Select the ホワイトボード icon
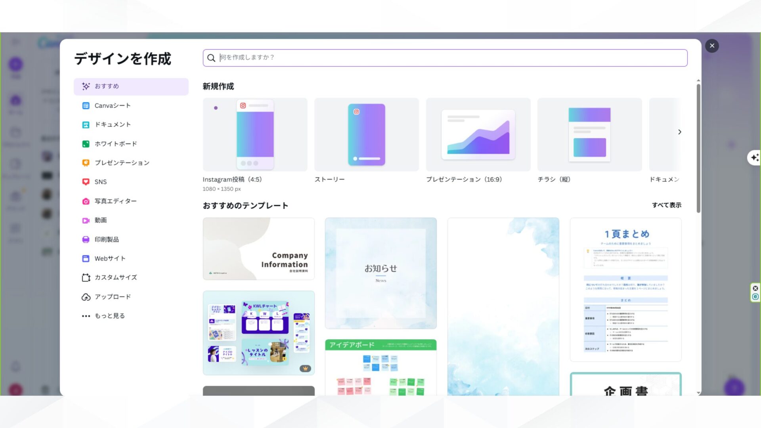Screen dimensions: 761x428 coord(86,143)
